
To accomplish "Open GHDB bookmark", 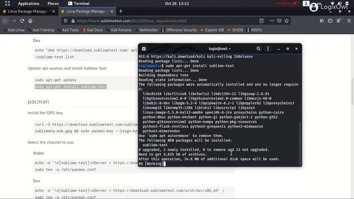I will (x=235, y=30).
